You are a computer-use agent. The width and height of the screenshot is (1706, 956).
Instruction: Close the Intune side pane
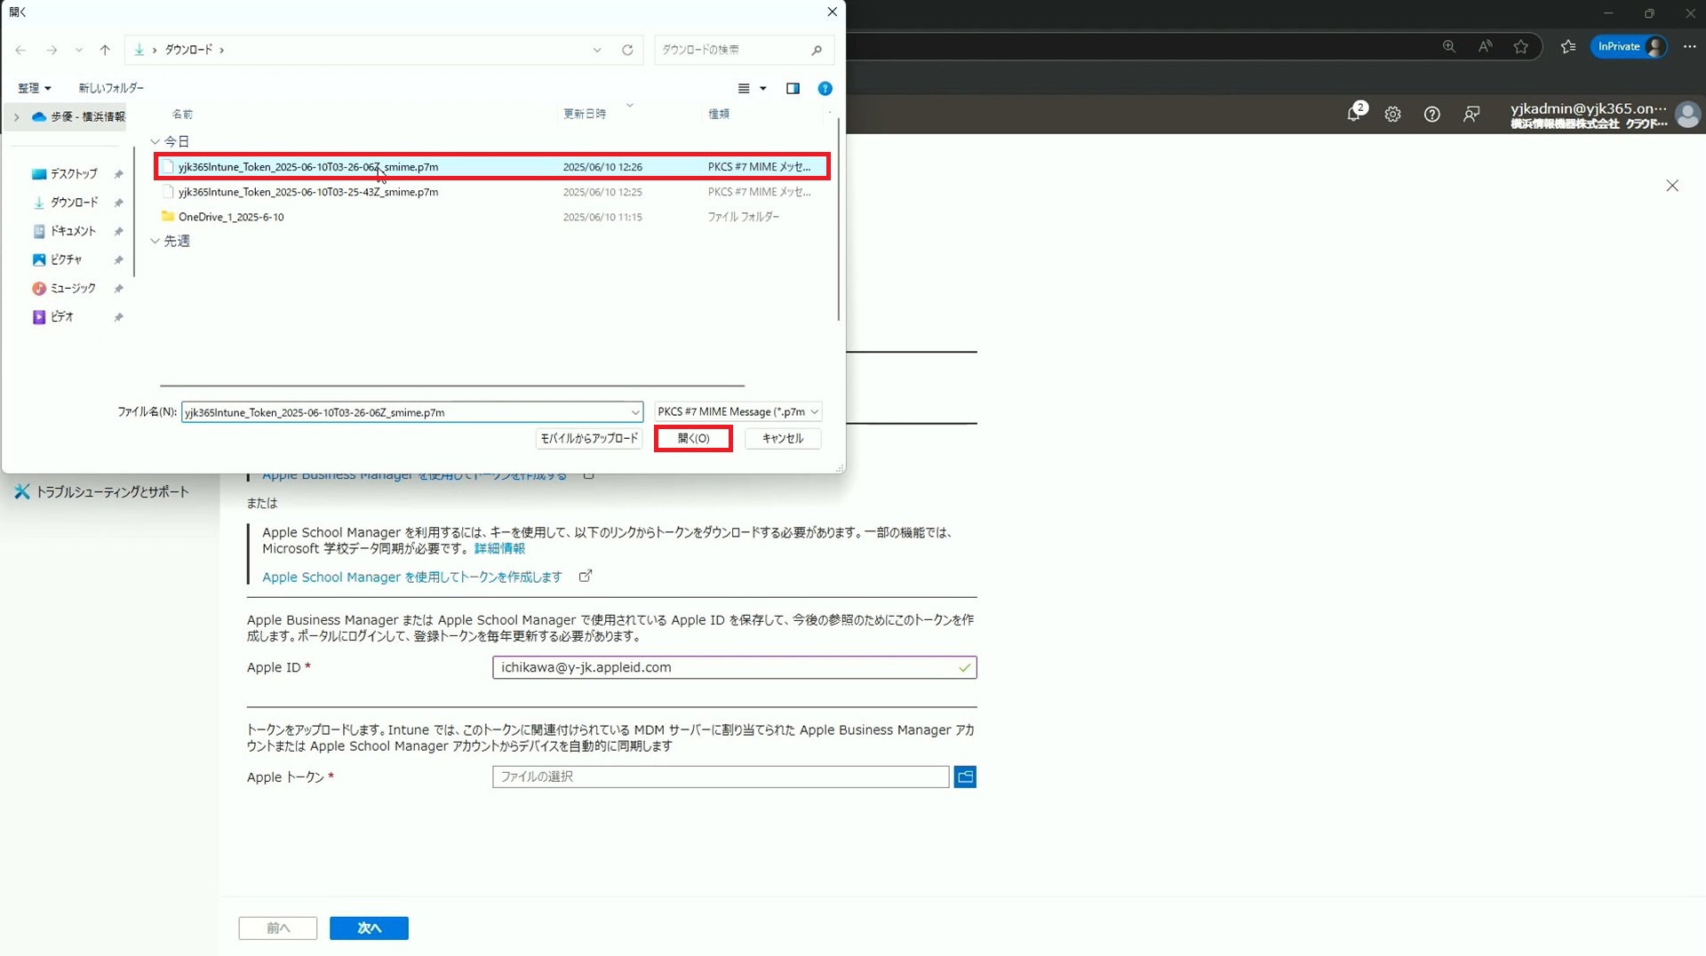[1672, 186]
